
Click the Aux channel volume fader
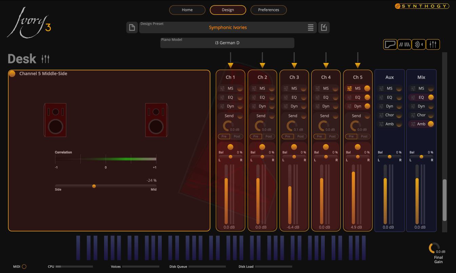pyautogui.click(x=385, y=194)
